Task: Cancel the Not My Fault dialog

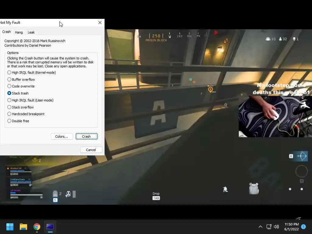Action: (91, 150)
